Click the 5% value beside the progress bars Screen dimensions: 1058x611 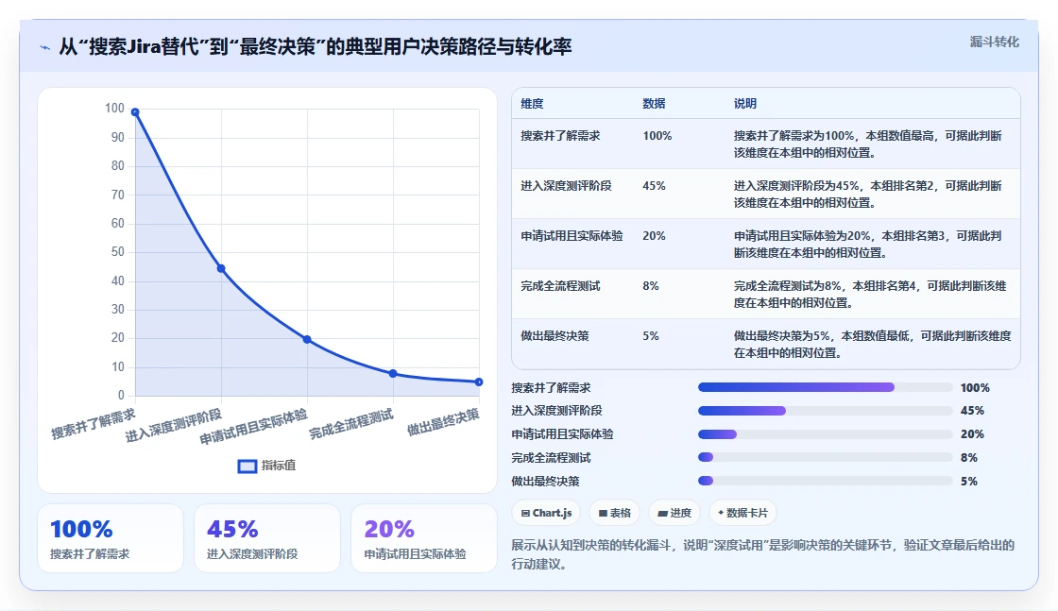[969, 482]
